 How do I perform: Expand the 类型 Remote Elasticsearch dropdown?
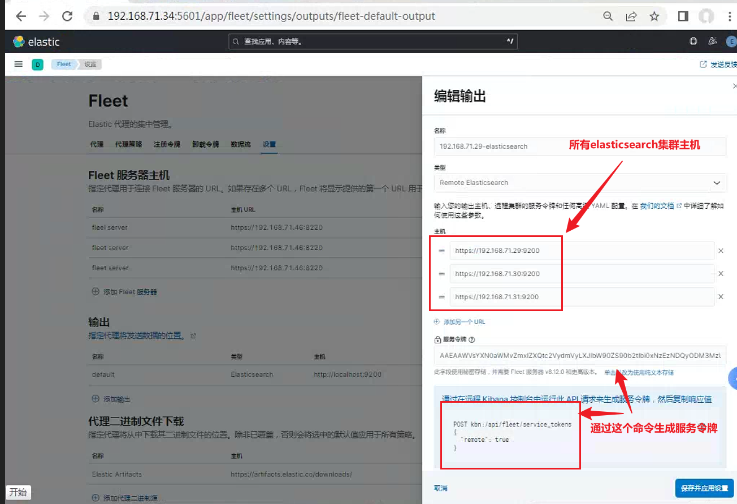click(x=580, y=183)
